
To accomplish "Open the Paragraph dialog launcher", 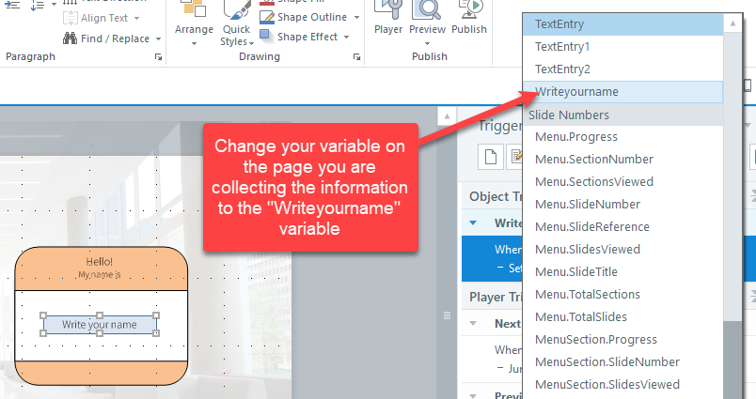I will [157, 58].
